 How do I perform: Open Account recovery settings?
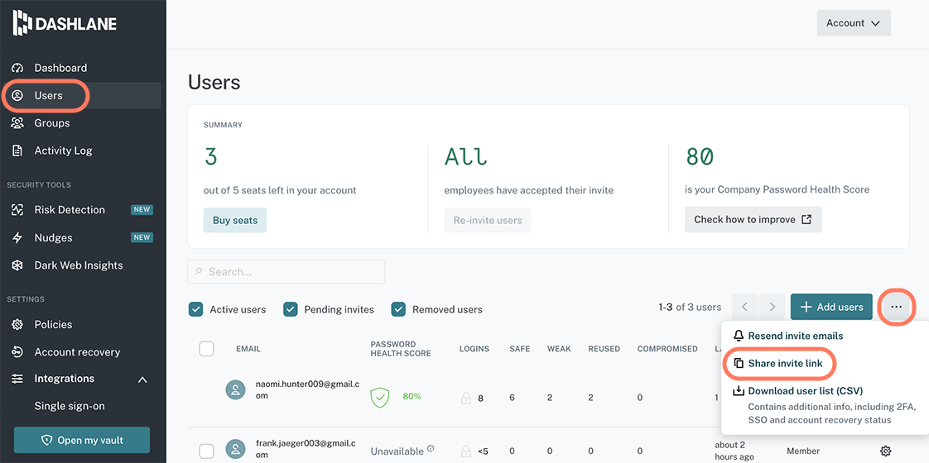point(77,352)
